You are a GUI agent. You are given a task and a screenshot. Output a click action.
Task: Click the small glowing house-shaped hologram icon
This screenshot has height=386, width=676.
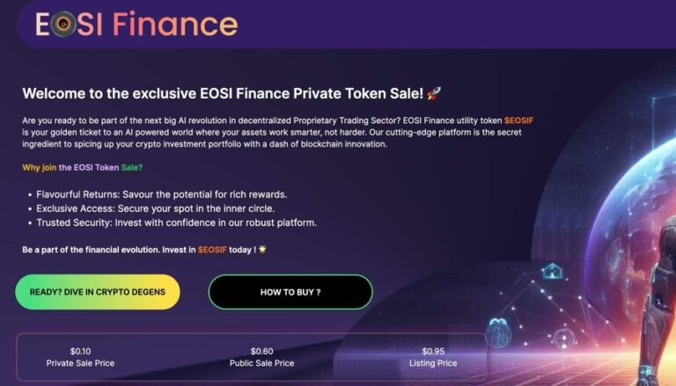click(x=552, y=272)
